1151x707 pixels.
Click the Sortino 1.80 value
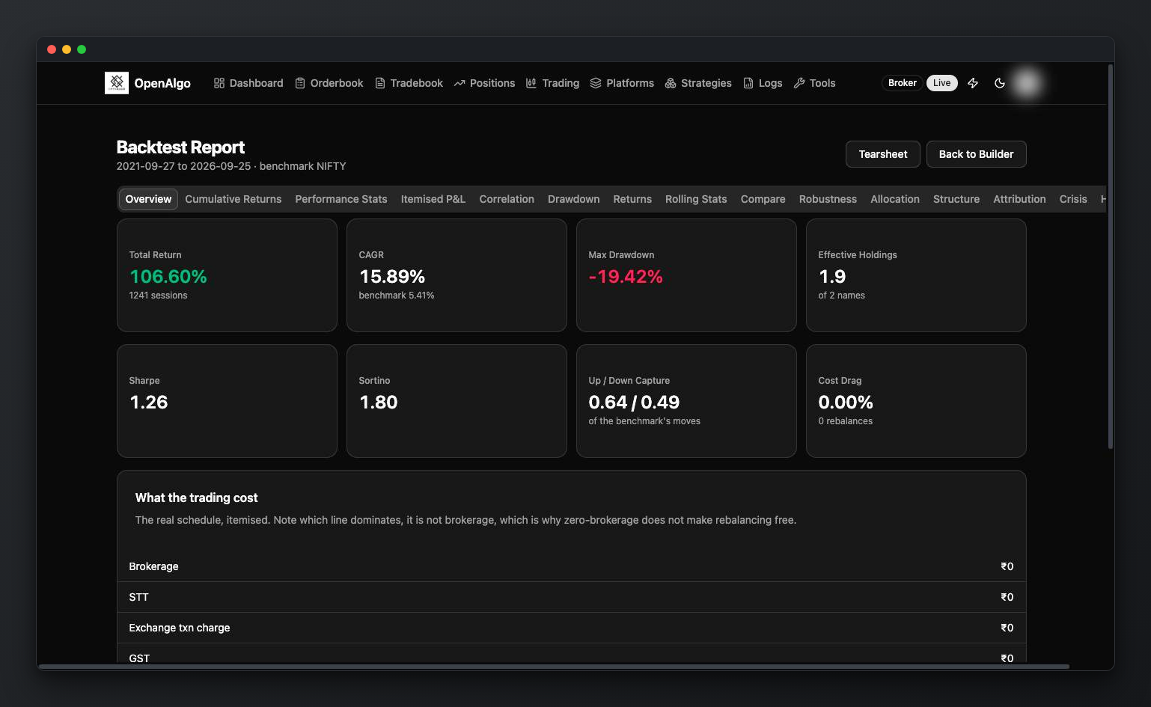pos(379,403)
